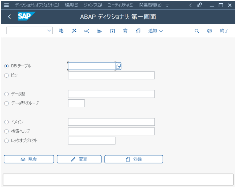
Task: Click the object hierarchy toolbar icon
Action: tap(100, 31)
